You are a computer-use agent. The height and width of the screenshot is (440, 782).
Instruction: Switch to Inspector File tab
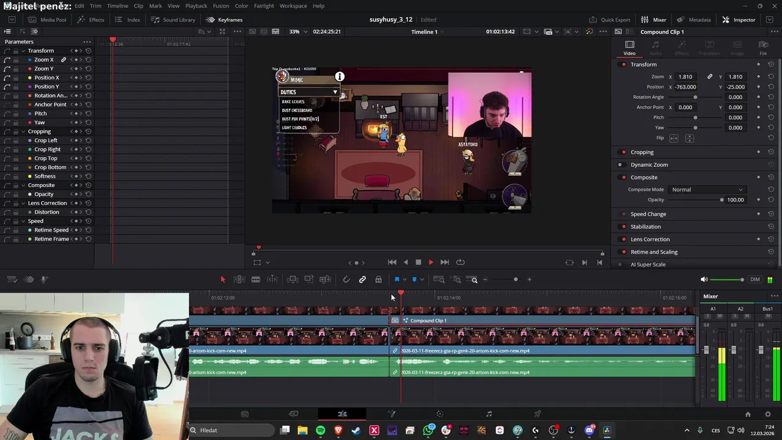point(763,48)
